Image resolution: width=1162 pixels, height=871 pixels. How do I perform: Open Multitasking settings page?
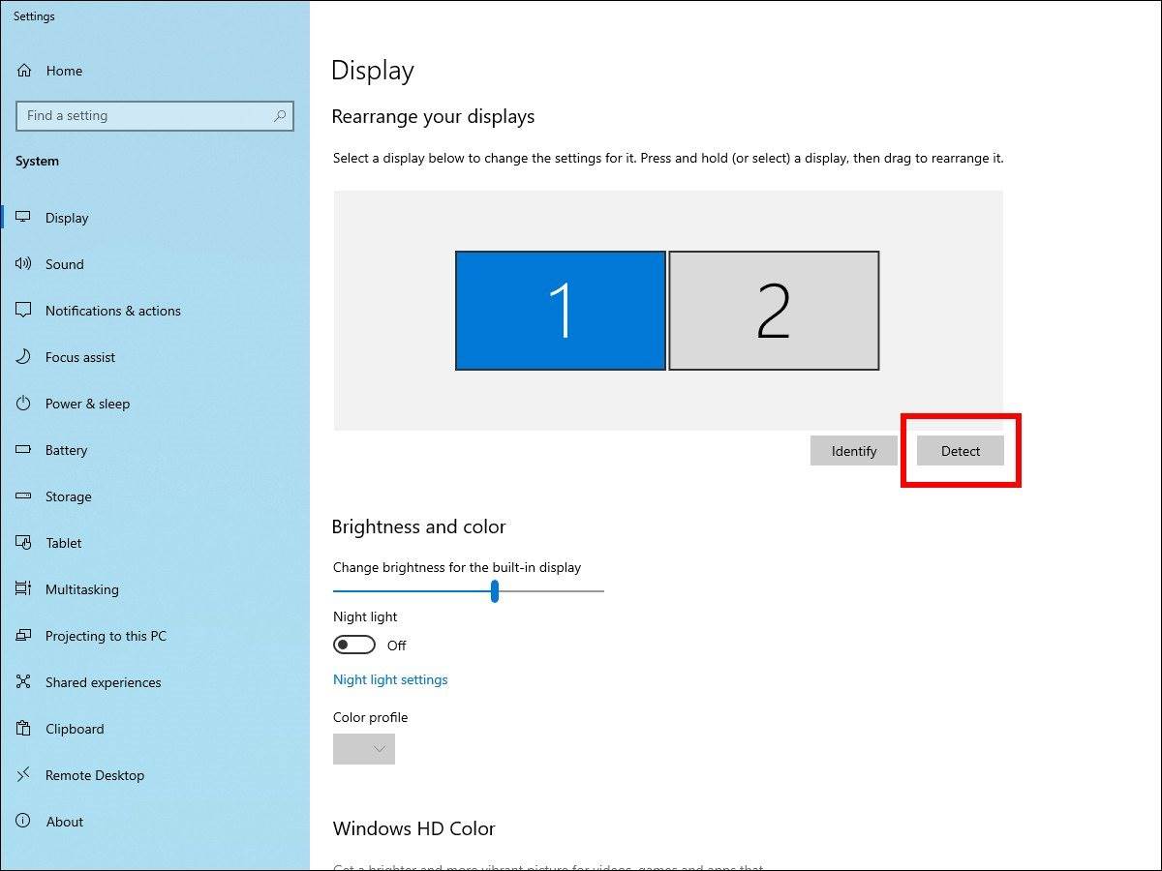point(81,589)
